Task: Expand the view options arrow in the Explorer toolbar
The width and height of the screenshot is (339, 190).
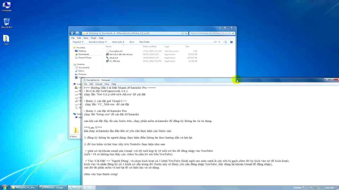Action: 219,42
